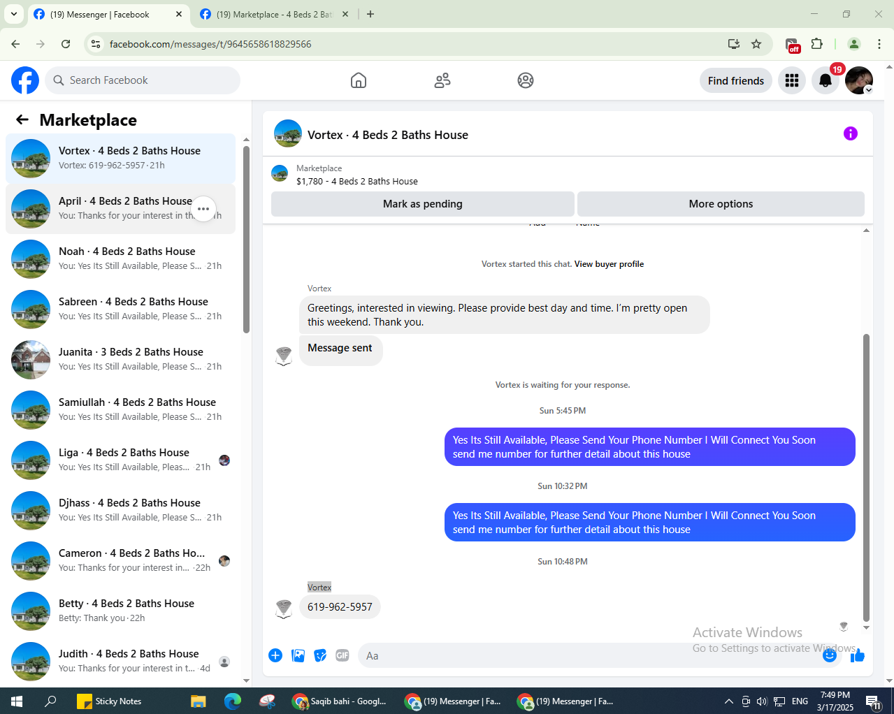Open the Noah conversation
The height and width of the screenshot is (714, 894).
(120, 259)
